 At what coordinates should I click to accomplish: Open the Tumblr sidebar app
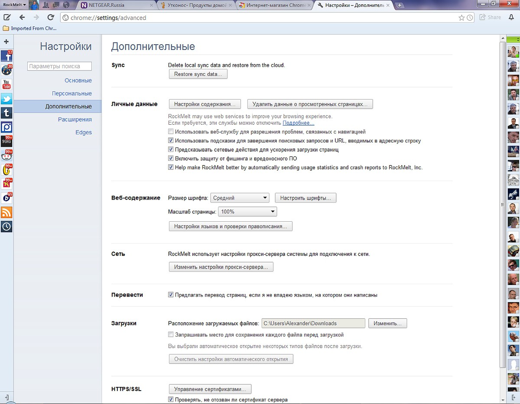pos(6,113)
